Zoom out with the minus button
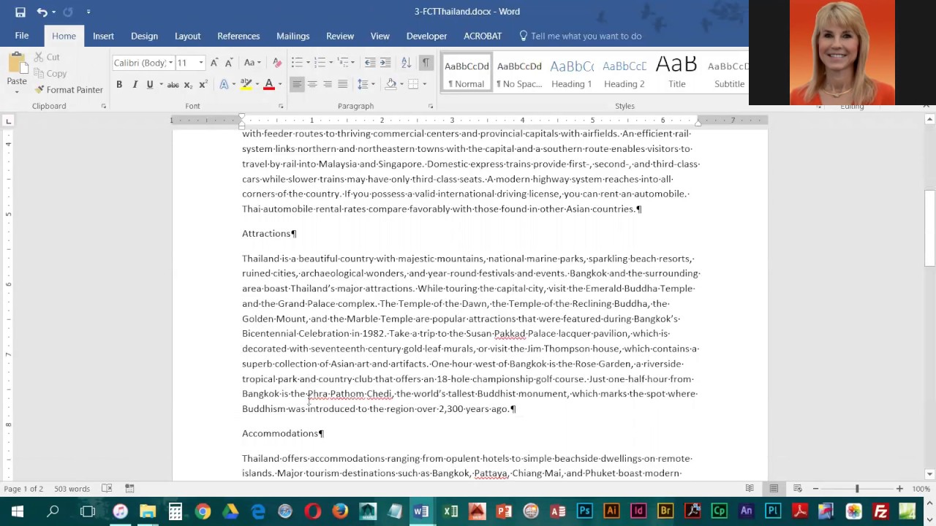Viewport: 936px width, 526px height. [x=815, y=489]
